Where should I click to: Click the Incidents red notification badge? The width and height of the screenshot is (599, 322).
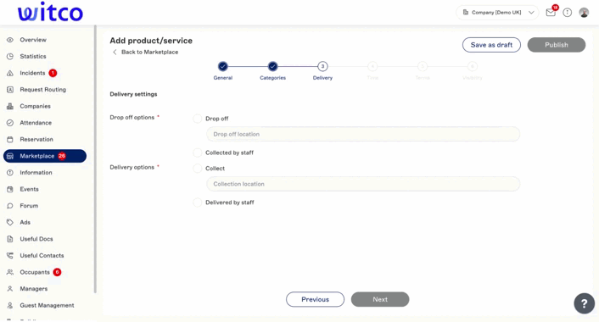click(53, 73)
